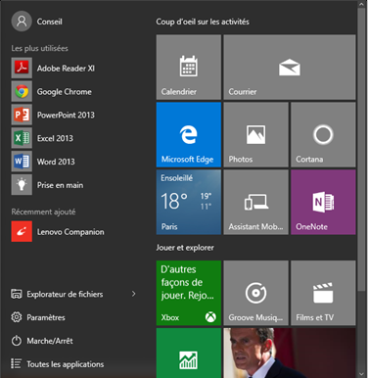This screenshot has height=378, width=368.
Task: Open the Films et TV tile
Action: [323, 293]
